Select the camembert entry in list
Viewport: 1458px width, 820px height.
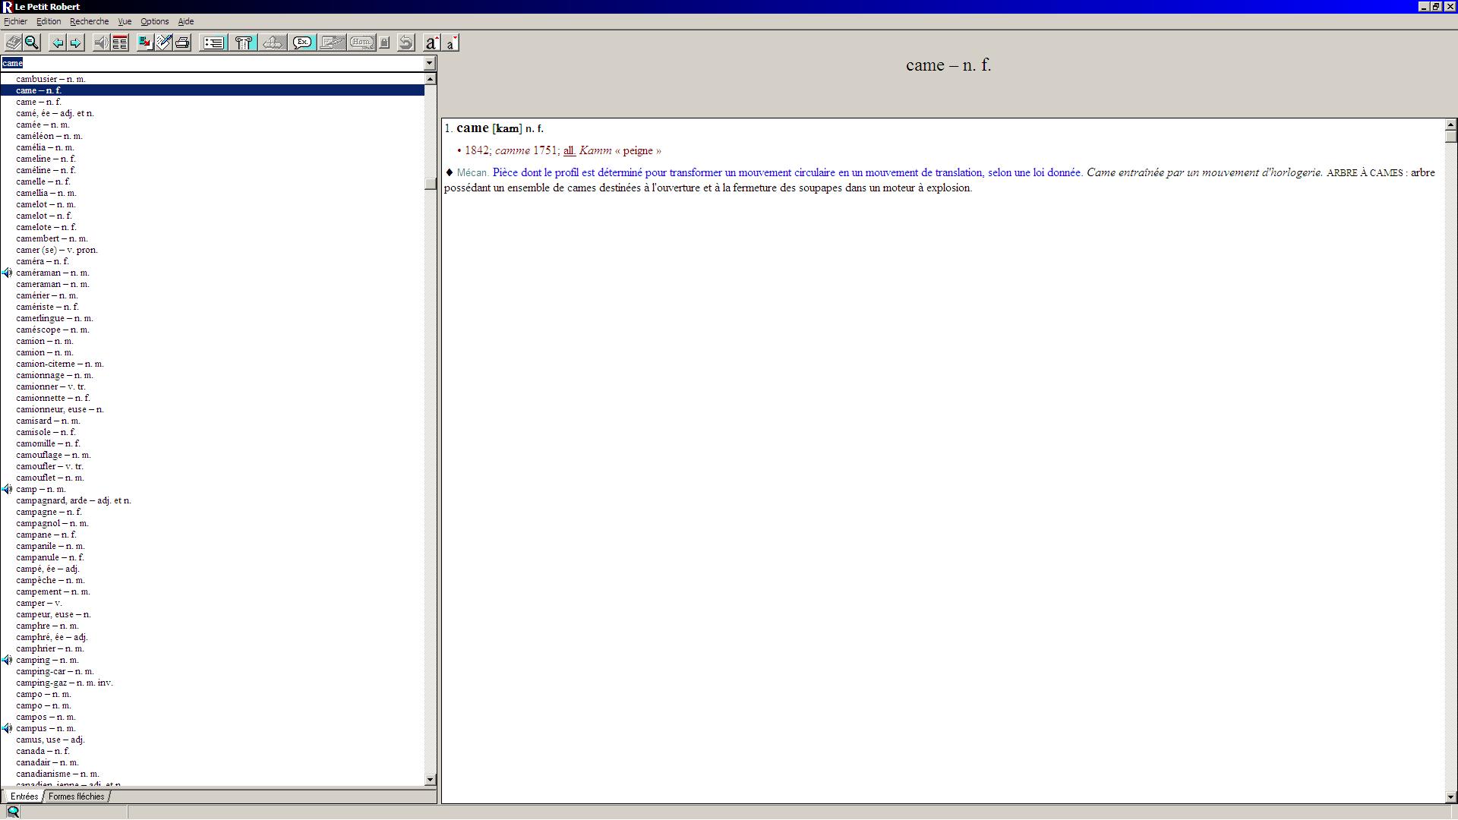point(52,238)
